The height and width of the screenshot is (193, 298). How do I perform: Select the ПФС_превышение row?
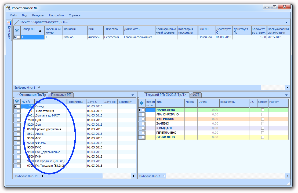coord(75,152)
